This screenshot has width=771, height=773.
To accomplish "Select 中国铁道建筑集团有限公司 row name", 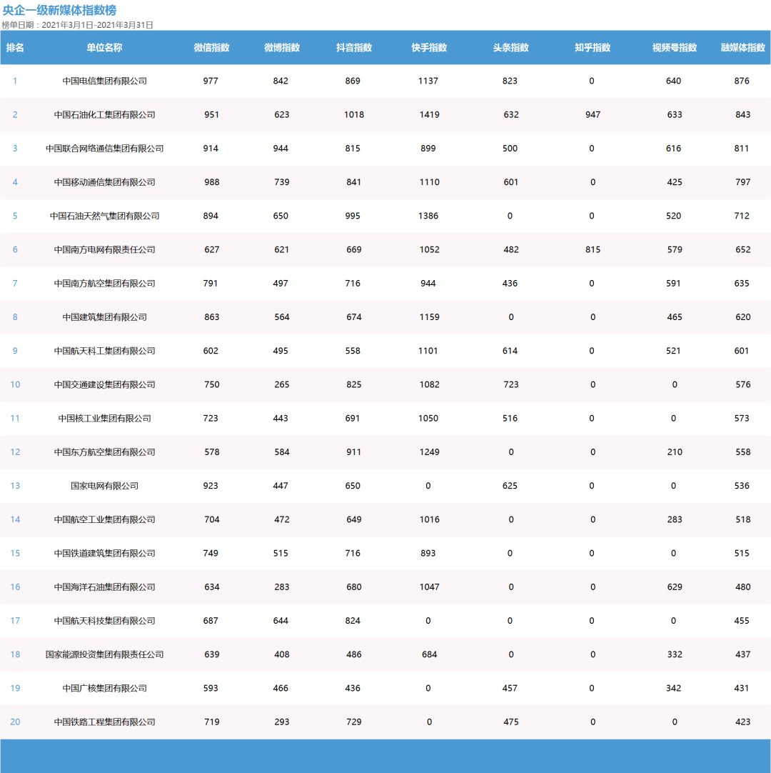I will click(x=104, y=553).
